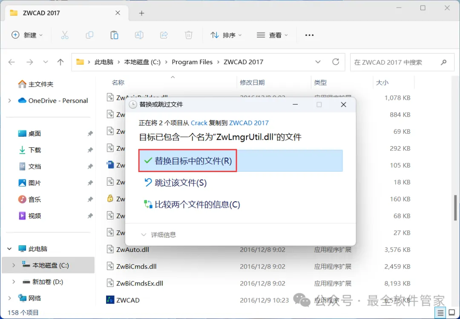Add a new tab with plus button
Screen dimensions: 460x319
(x=141, y=13)
